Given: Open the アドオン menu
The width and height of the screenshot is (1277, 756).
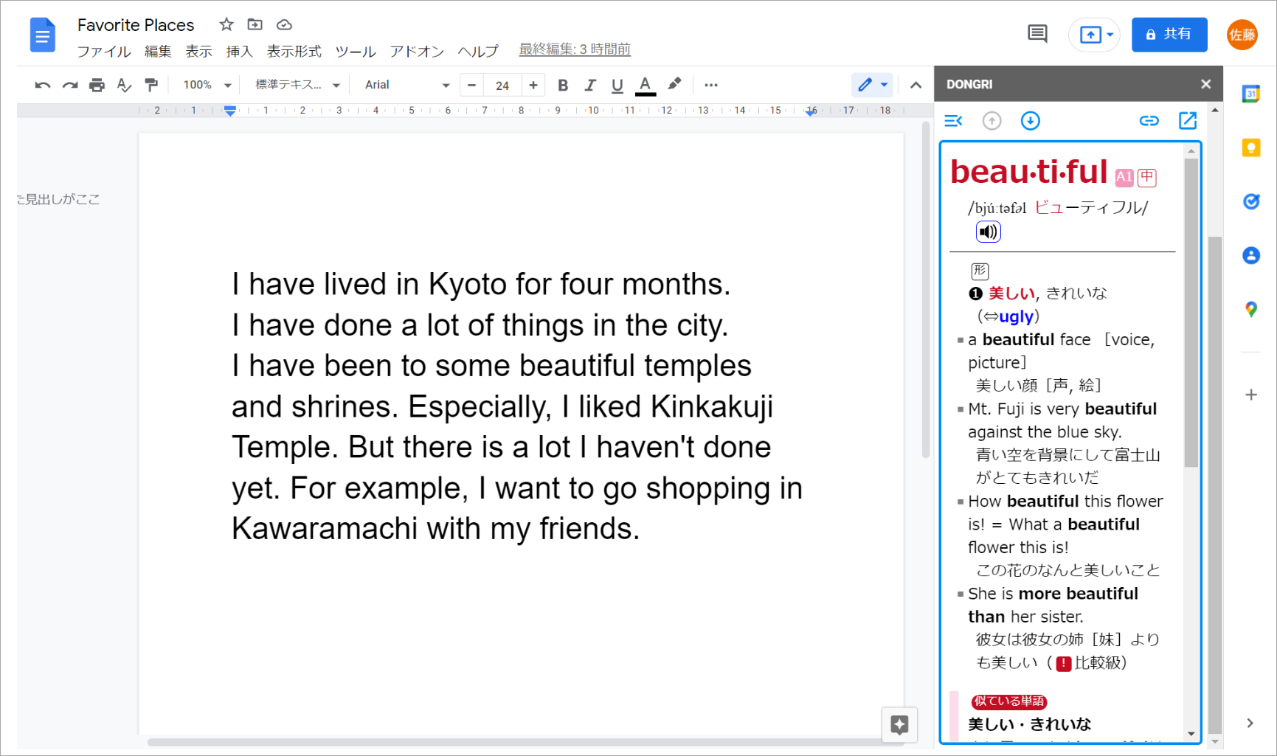Looking at the screenshot, I should (x=417, y=51).
